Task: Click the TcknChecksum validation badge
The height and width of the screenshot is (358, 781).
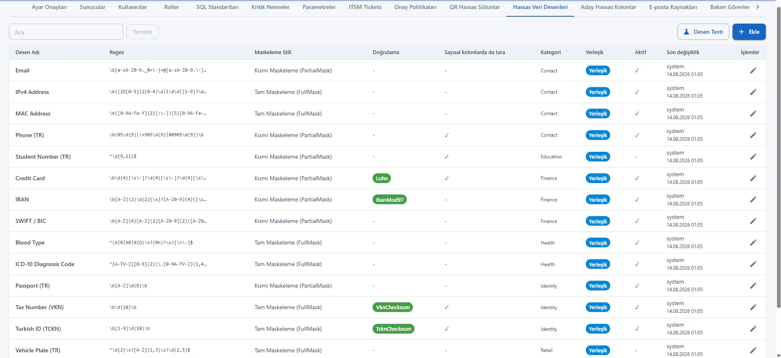Action: point(393,329)
